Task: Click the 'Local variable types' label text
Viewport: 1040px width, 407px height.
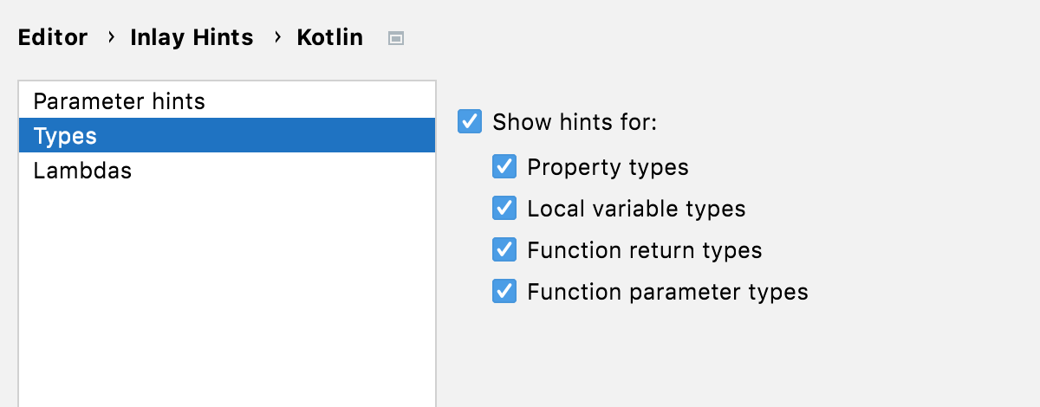Action: pos(636,209)
